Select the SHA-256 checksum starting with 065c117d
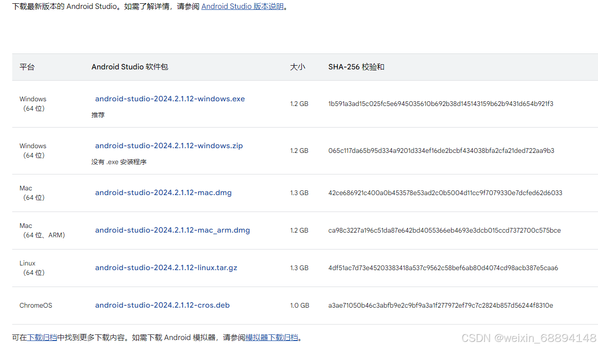This screenshot has width=598, height=348. pos(441,151)
